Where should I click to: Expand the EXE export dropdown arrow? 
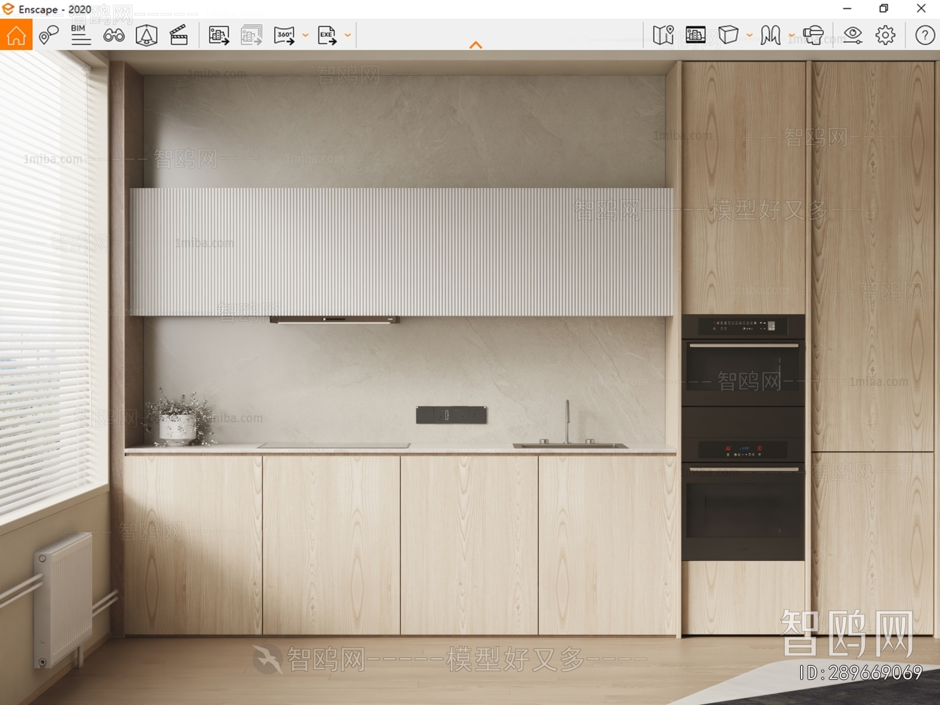[x=348, y=35]
